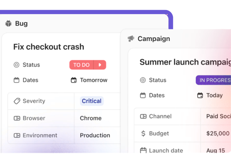Click the Channel field dropdown icon
The width and height of the screenshot is (231, 154).
tap(143, 116)
